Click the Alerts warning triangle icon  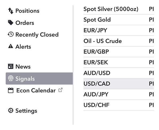point(11,46)
